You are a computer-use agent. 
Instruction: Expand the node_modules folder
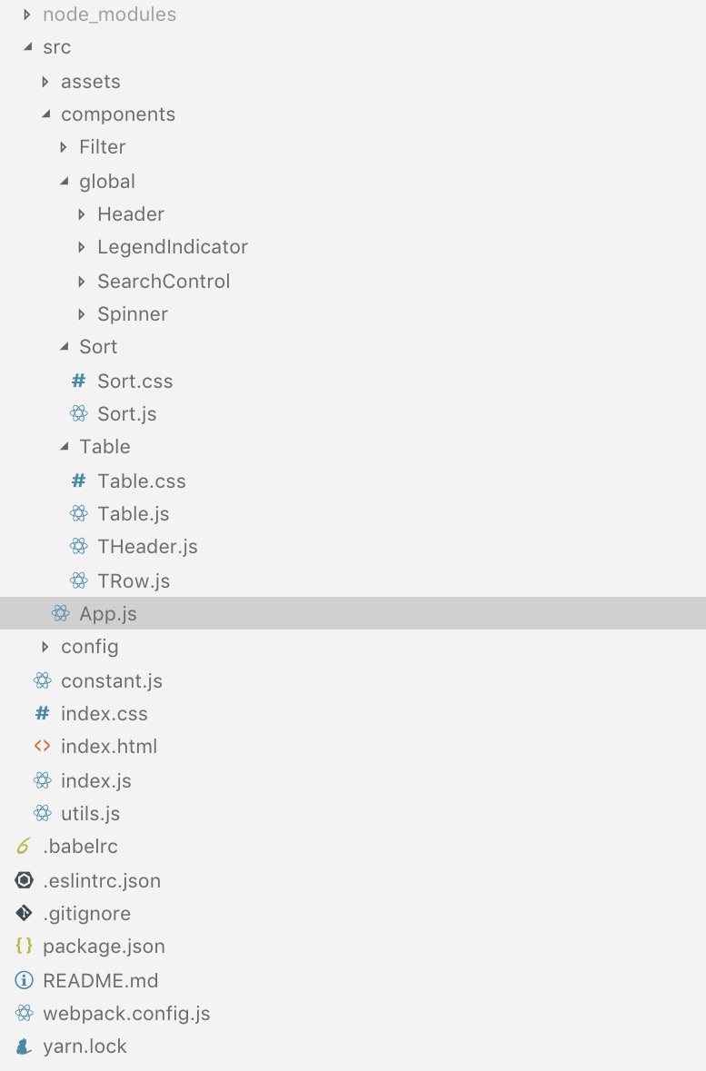[25, 15]
